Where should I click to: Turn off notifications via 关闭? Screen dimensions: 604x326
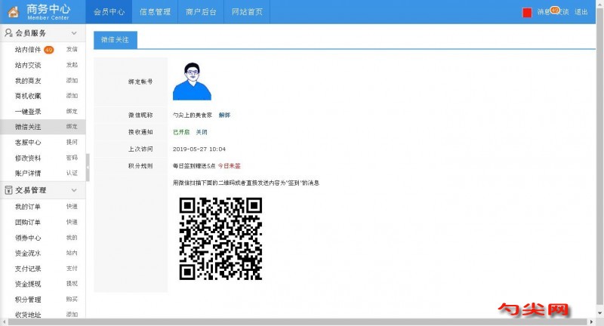click(x=201, y=131)
